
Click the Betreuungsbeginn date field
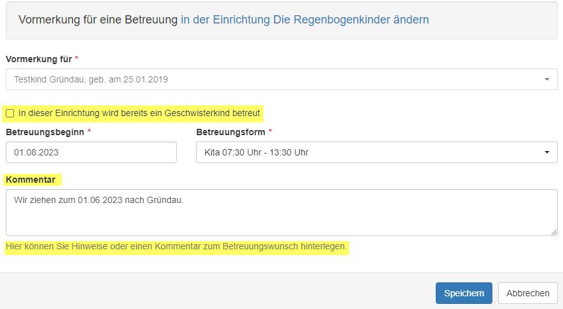91,152
